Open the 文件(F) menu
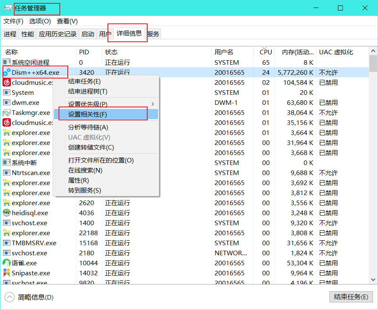 pyautogui.click(x=13, y=21)
